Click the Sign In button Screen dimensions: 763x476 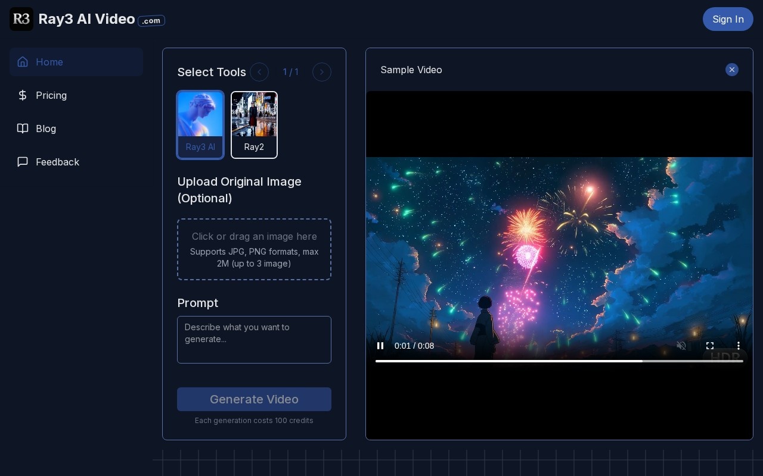click(728, 19)
